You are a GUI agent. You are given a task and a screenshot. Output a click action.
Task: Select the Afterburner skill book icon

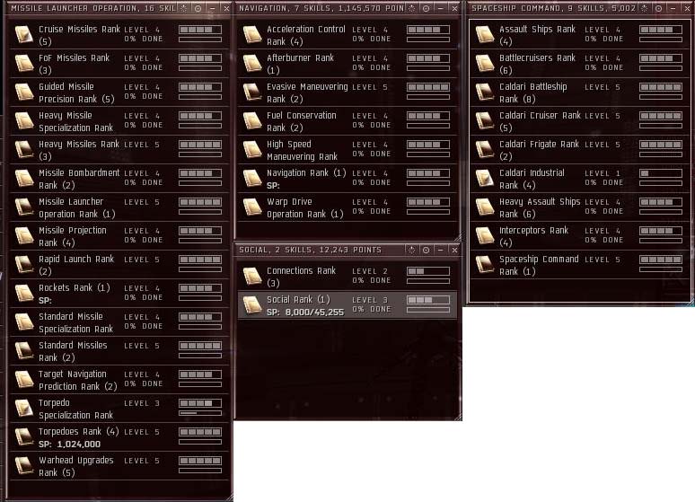pyautogui.click(x=252, y=63)
